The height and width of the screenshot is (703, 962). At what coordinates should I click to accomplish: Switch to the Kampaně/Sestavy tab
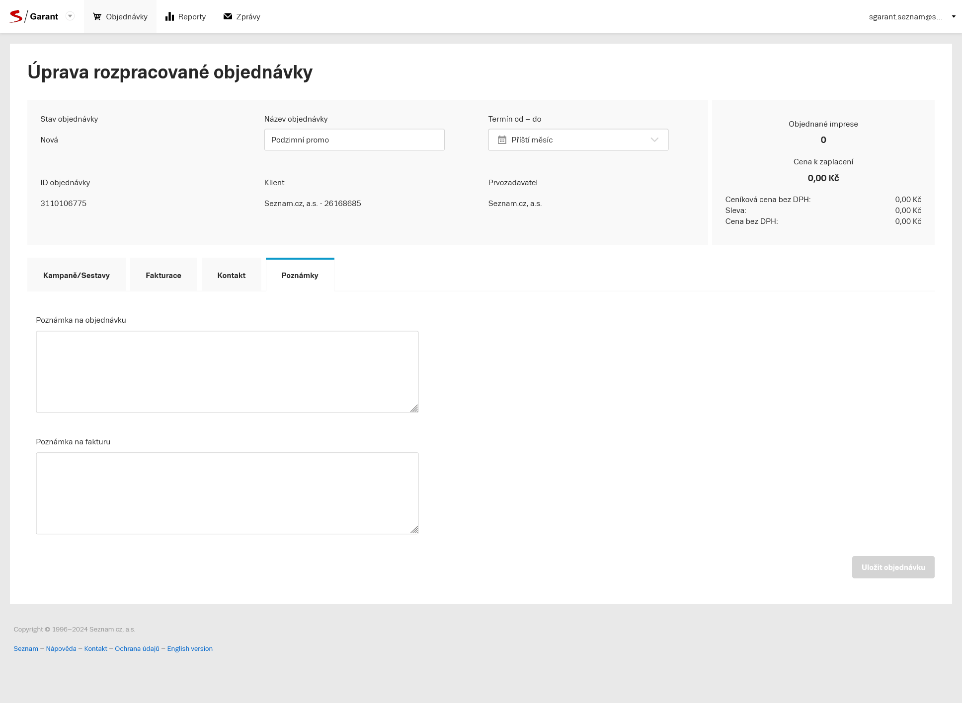pyautogui.click(x=77, y=275)
